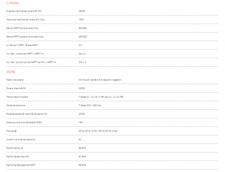Select the '27A x 2' short-circuit value
Screen dimensions: 225x172
tap(82, 62)
